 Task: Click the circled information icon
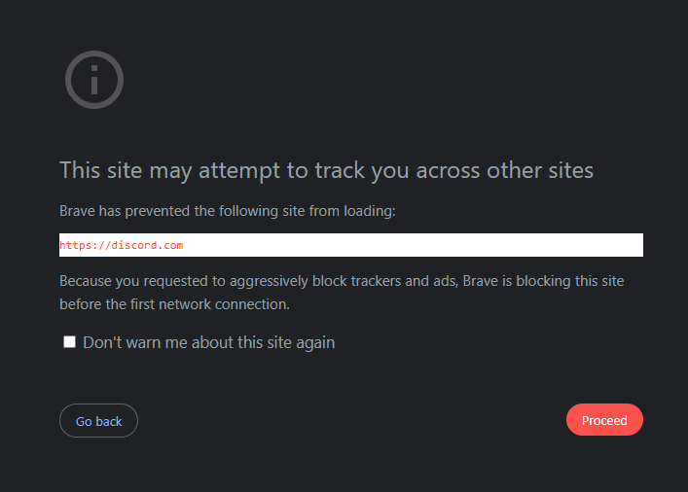pos(94,80)
